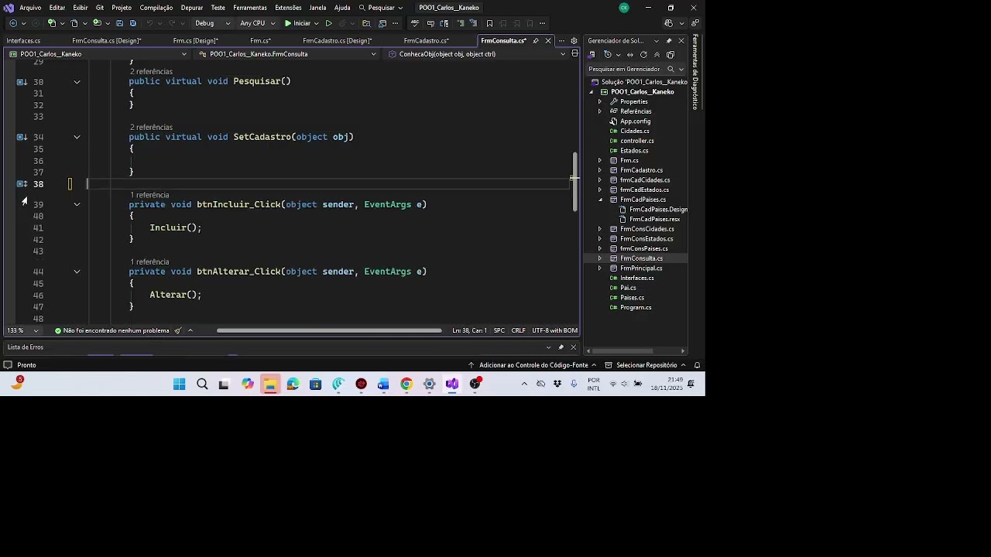Click Solution Explorer switch views icon

(x=592, y=55)
